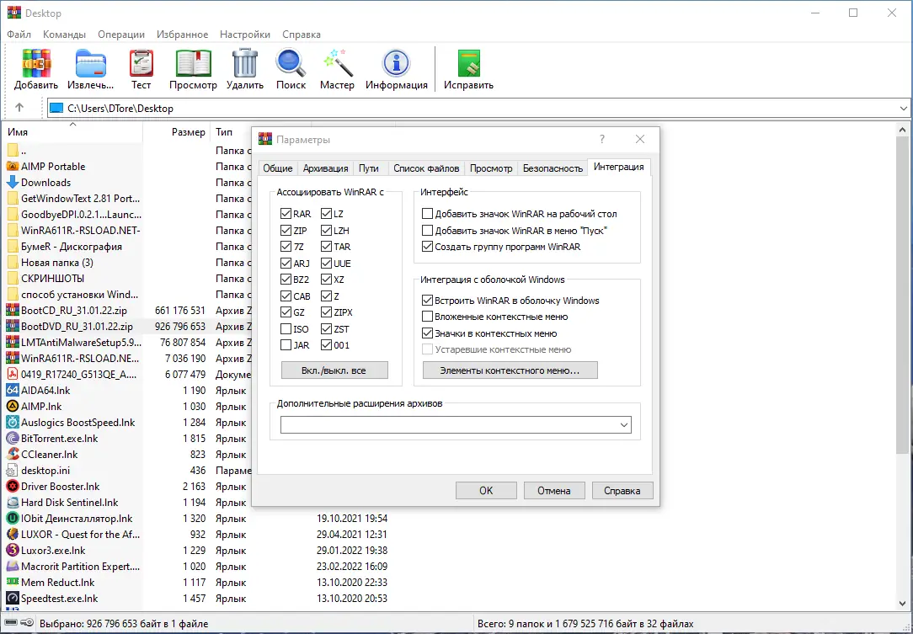Screen dimensions: 913x634
Task: Open the Файл menu
Action: [19, 35]
